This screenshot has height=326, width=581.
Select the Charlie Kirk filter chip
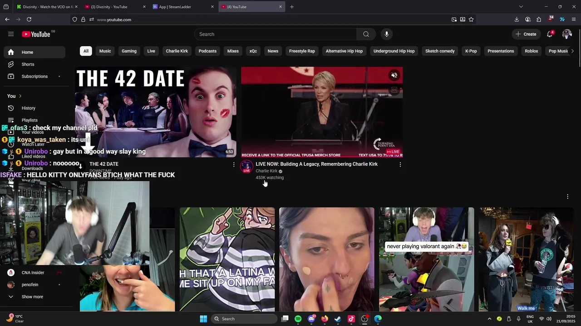(177, 51)
